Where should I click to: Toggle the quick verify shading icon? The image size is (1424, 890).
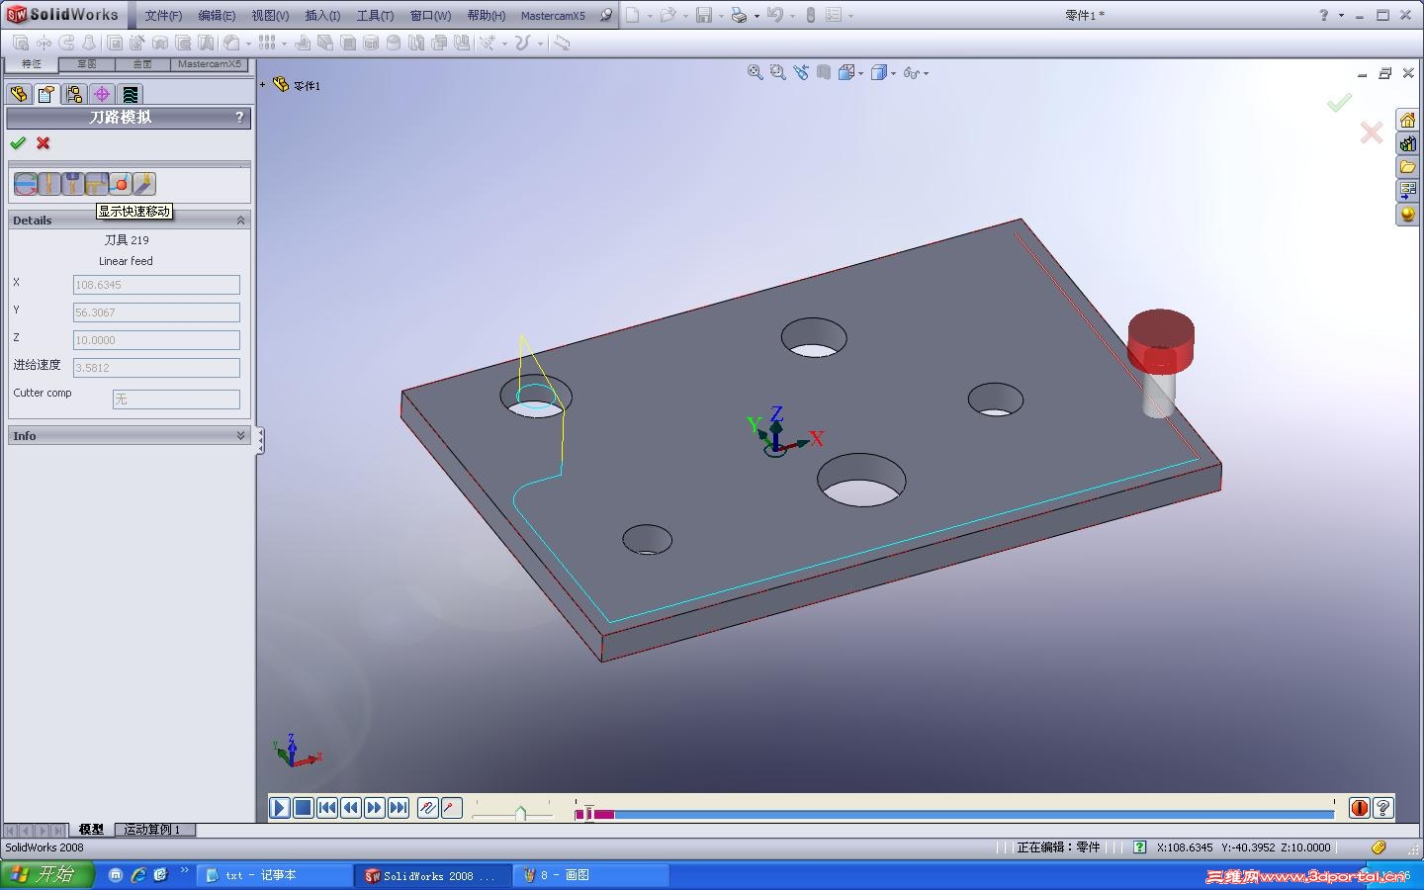(x=144, y=184)
